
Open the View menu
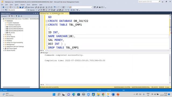(x=11, y=5)
